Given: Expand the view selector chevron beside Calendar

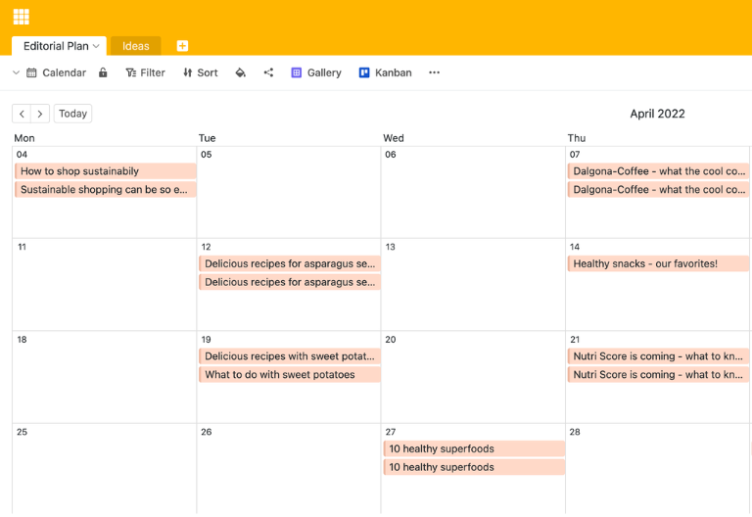Looking at the screenshot, I should pos(16,72).
